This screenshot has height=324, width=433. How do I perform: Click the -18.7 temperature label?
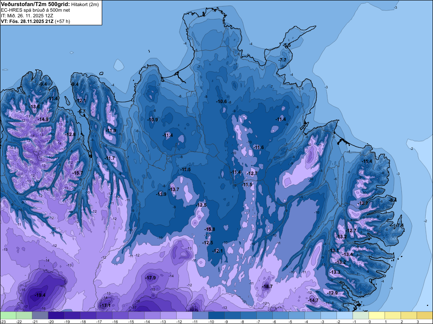(x=267, y=286)
